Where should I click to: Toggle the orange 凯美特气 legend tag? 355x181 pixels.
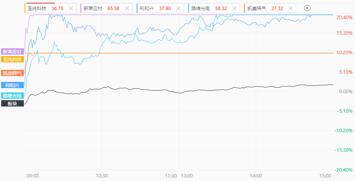pyautogui.click(x=13, y=73)
